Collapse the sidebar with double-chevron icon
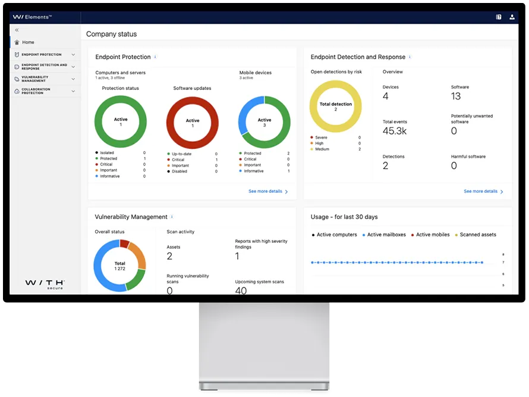The width and height of the screenshot is (529, 397). coord(17,30)
